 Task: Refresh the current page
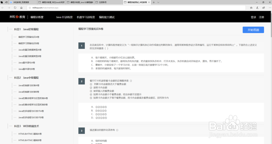pos(15,8)
